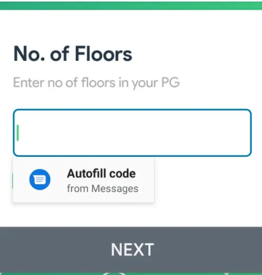This screenshot has width=262, height=275.
Task: Select the Autofill code suggestion
Action: tap(84, 180)
